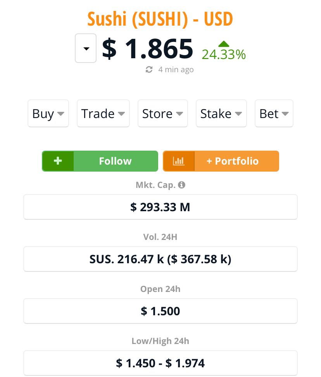The width and height of the screenshot is (321, 377).
Task: Click the $ 1.865 price value
Action: [x=147, y=49]
